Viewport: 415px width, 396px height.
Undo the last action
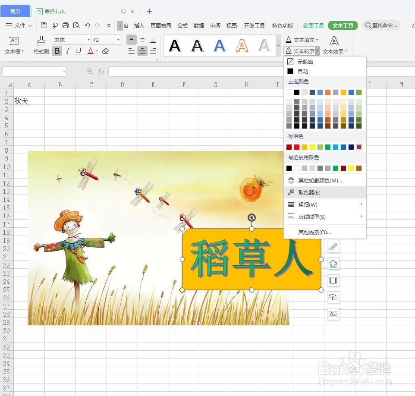pyautogui.click(x=87, y=25)
